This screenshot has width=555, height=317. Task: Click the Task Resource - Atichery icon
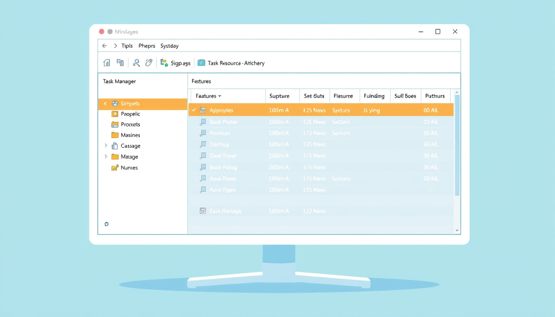click(202, 63)
